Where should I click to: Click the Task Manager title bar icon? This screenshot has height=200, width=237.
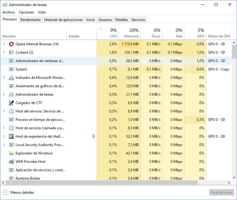[x=4, y=5]
